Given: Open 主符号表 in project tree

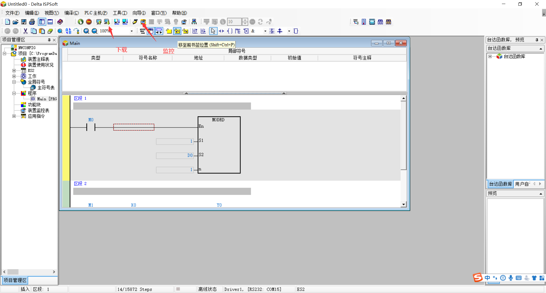Looking at the screenshot, I should point(46,88).
